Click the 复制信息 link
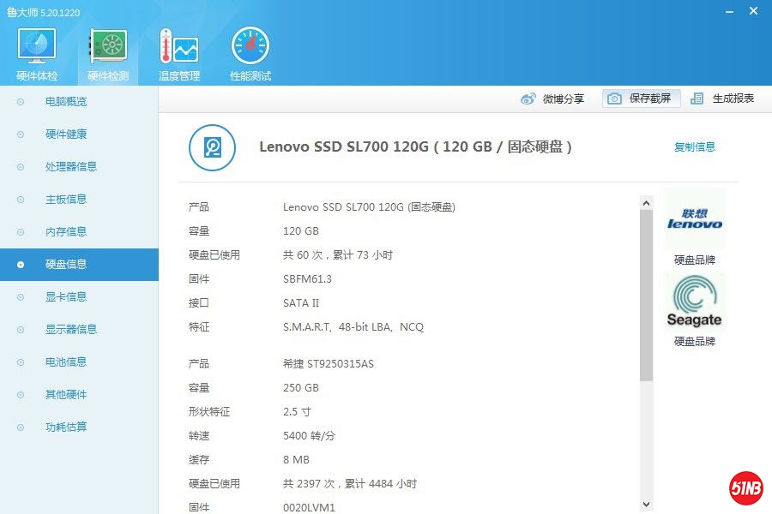 [x=694, y=146]
